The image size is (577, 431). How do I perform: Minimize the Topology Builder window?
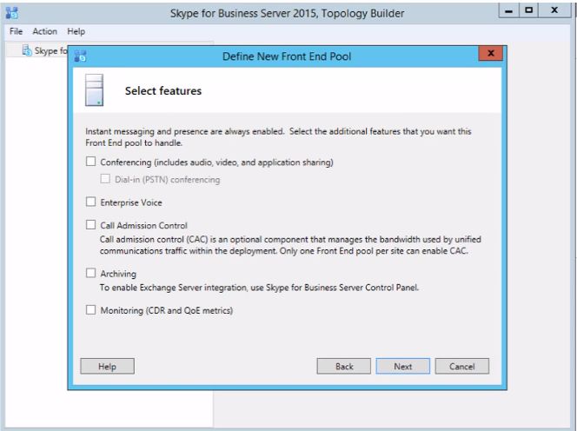coord(509,10)
